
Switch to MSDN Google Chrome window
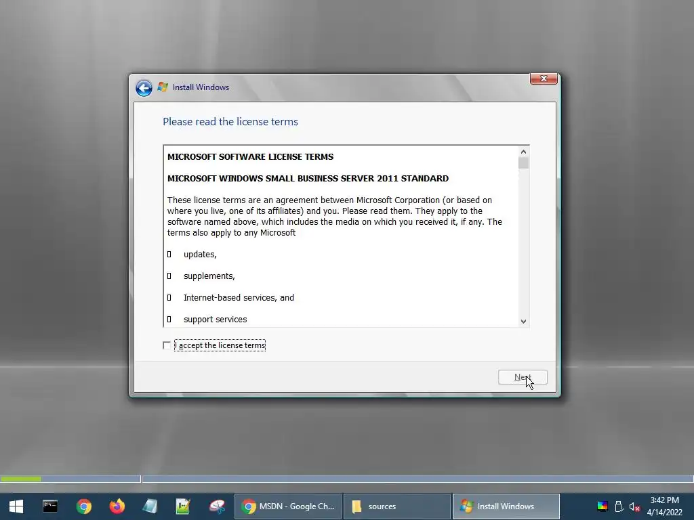pos(287,506)
